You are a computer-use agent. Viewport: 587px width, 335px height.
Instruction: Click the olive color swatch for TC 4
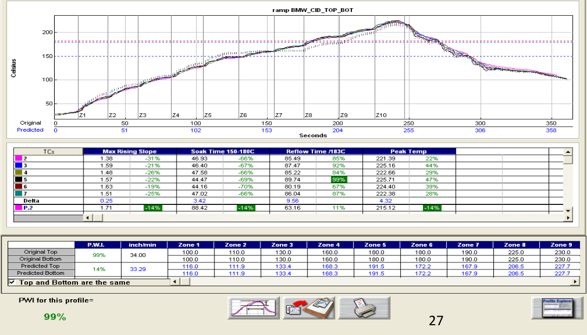18,172
